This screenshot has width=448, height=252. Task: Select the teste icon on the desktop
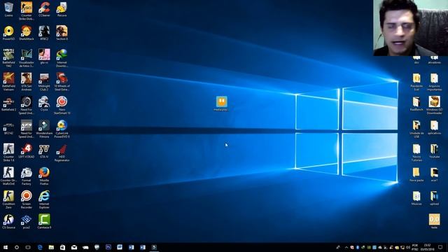434,222
